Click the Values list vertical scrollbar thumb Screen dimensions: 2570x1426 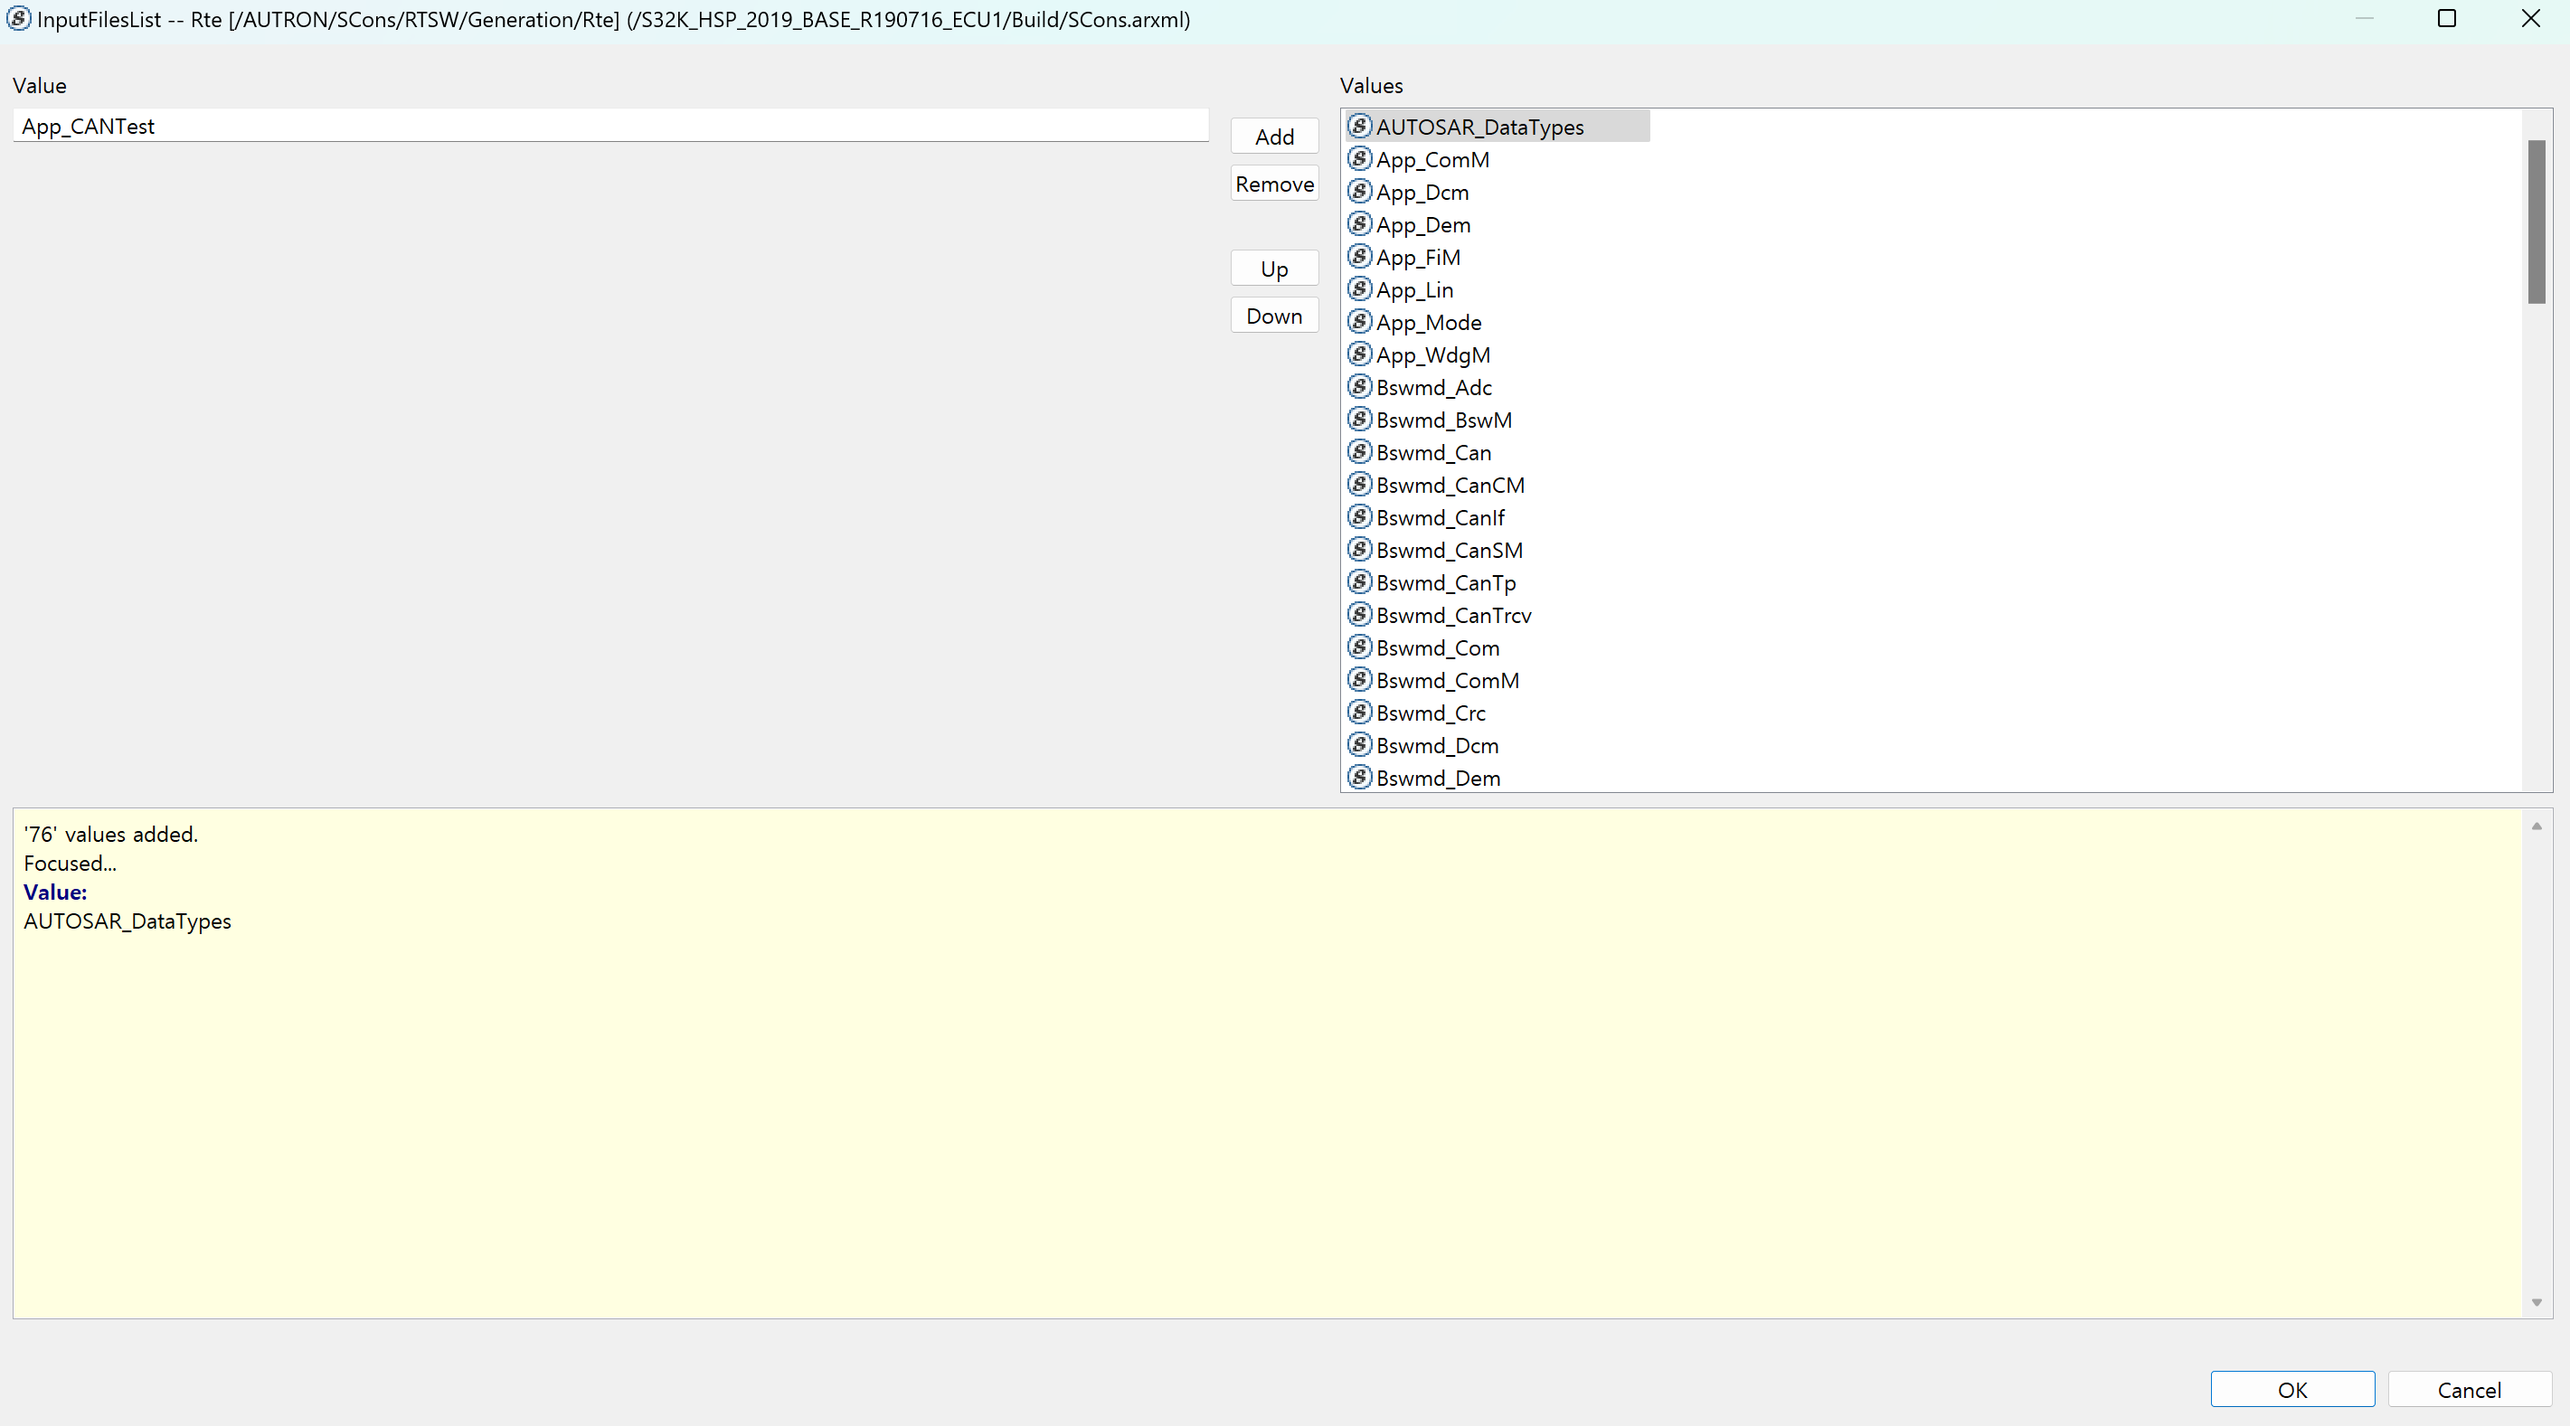tap(2536, 222)
